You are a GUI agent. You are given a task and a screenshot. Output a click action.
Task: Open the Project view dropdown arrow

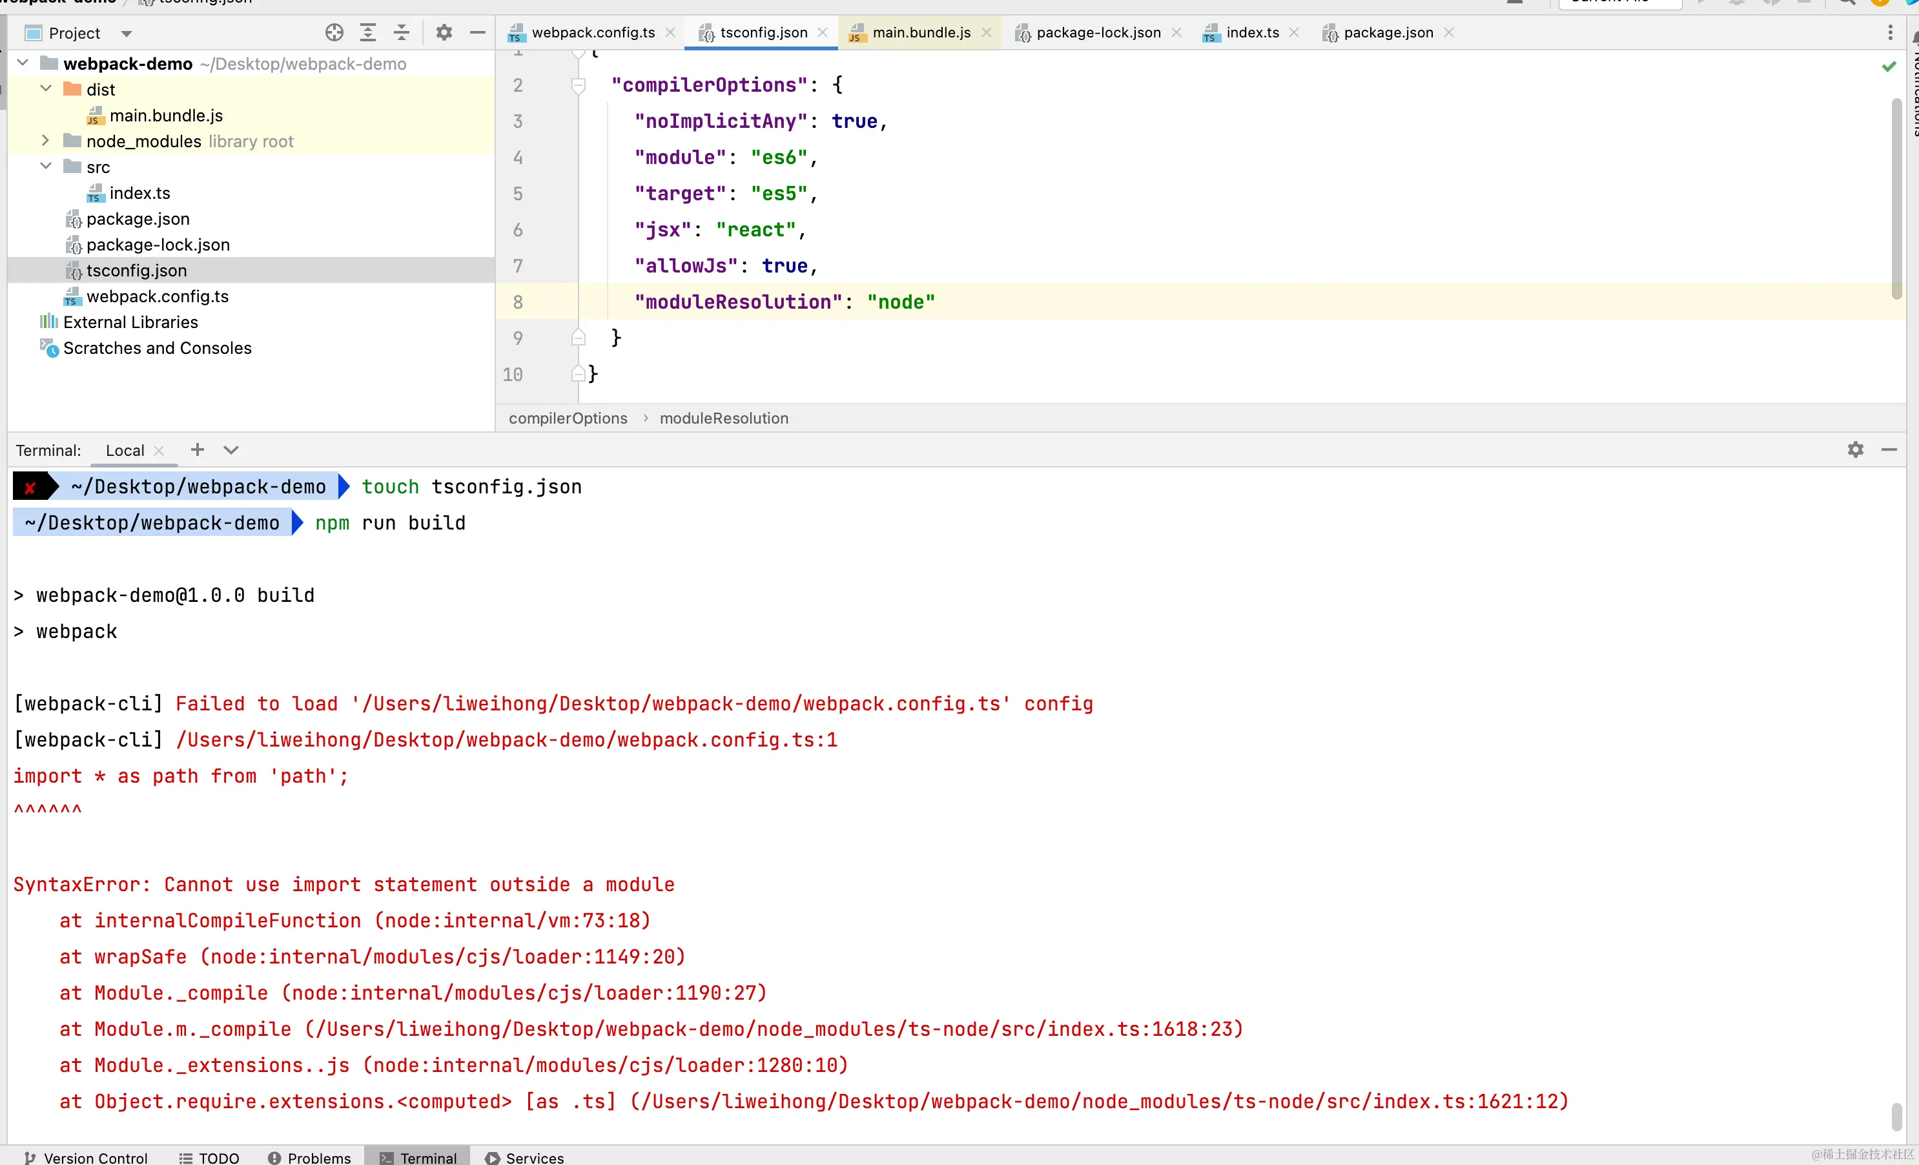click(x=126, y=34)
